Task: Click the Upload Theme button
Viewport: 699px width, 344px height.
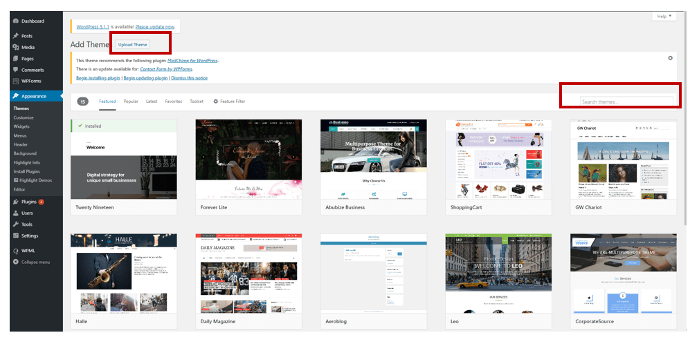Action: point(133,45)
